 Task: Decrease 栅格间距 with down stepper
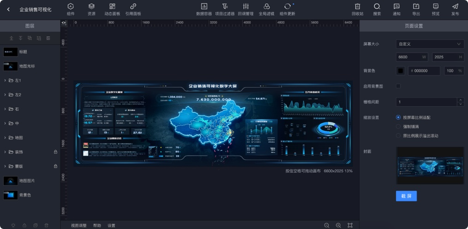461,104
